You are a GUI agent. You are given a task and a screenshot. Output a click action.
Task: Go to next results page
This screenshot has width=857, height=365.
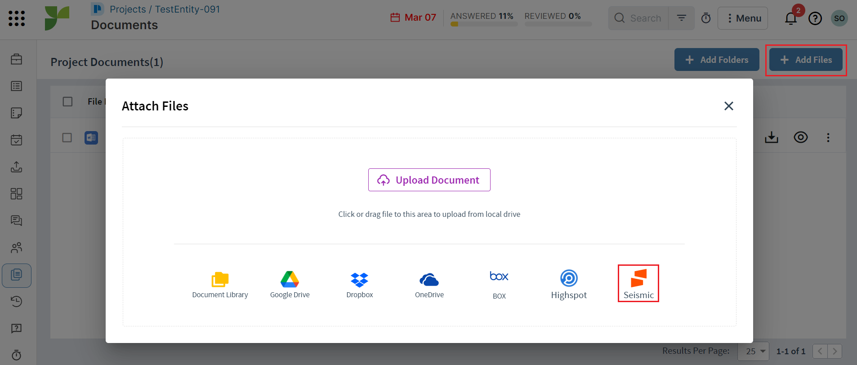coord(835,351)
